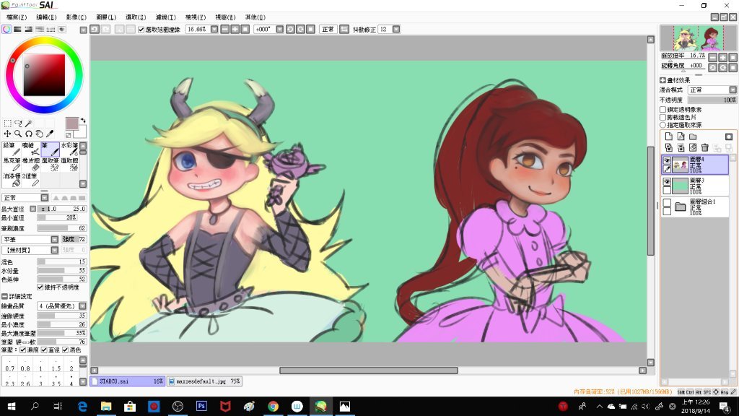Open the zoom percentage dropdown in toolbar
739x416 pixels.
[214, 29]
